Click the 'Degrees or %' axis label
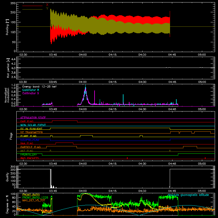 click(x=7, y=204)
